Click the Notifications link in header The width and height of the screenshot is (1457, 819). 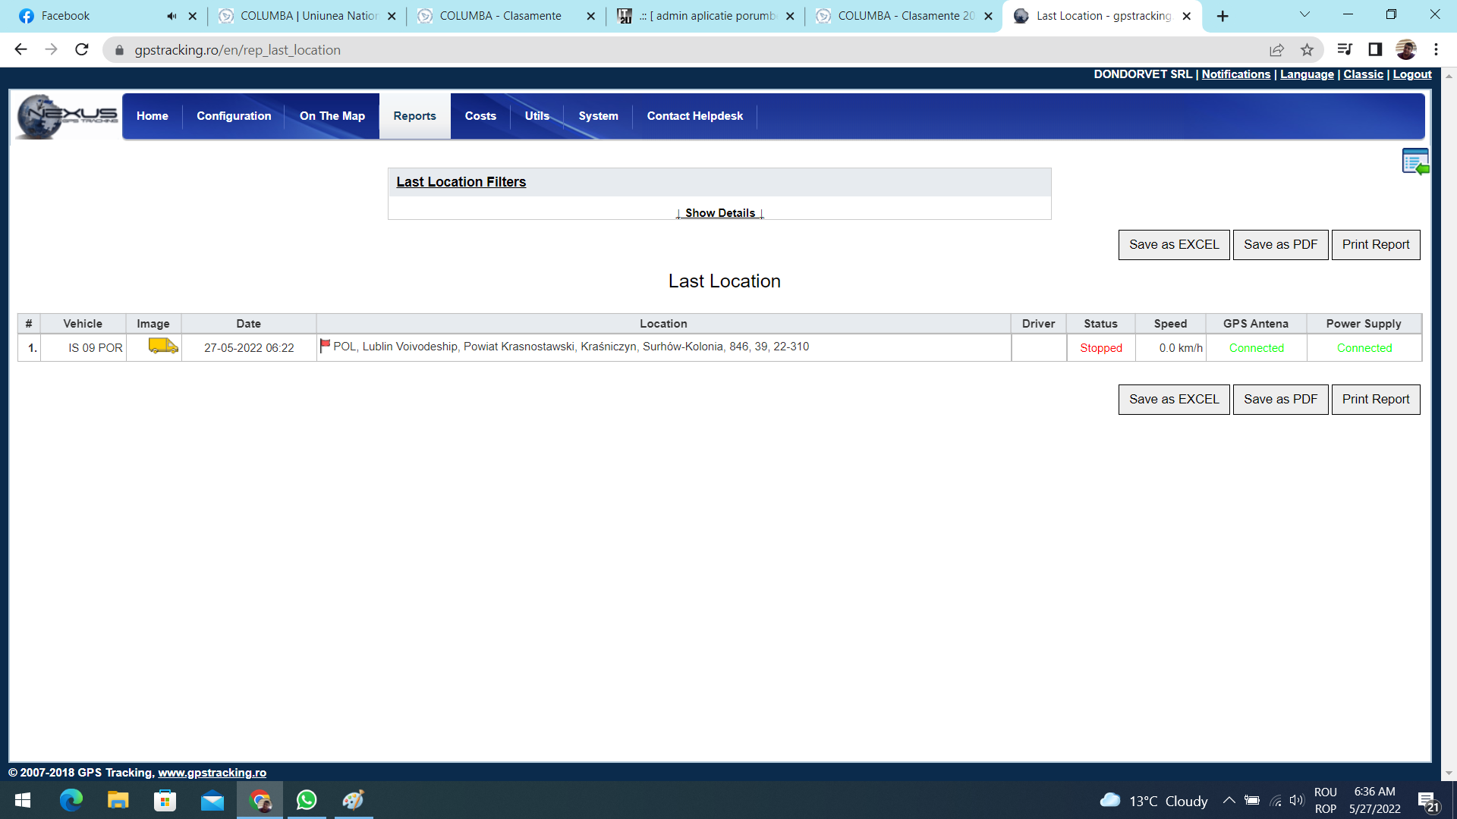[1235, 74]
